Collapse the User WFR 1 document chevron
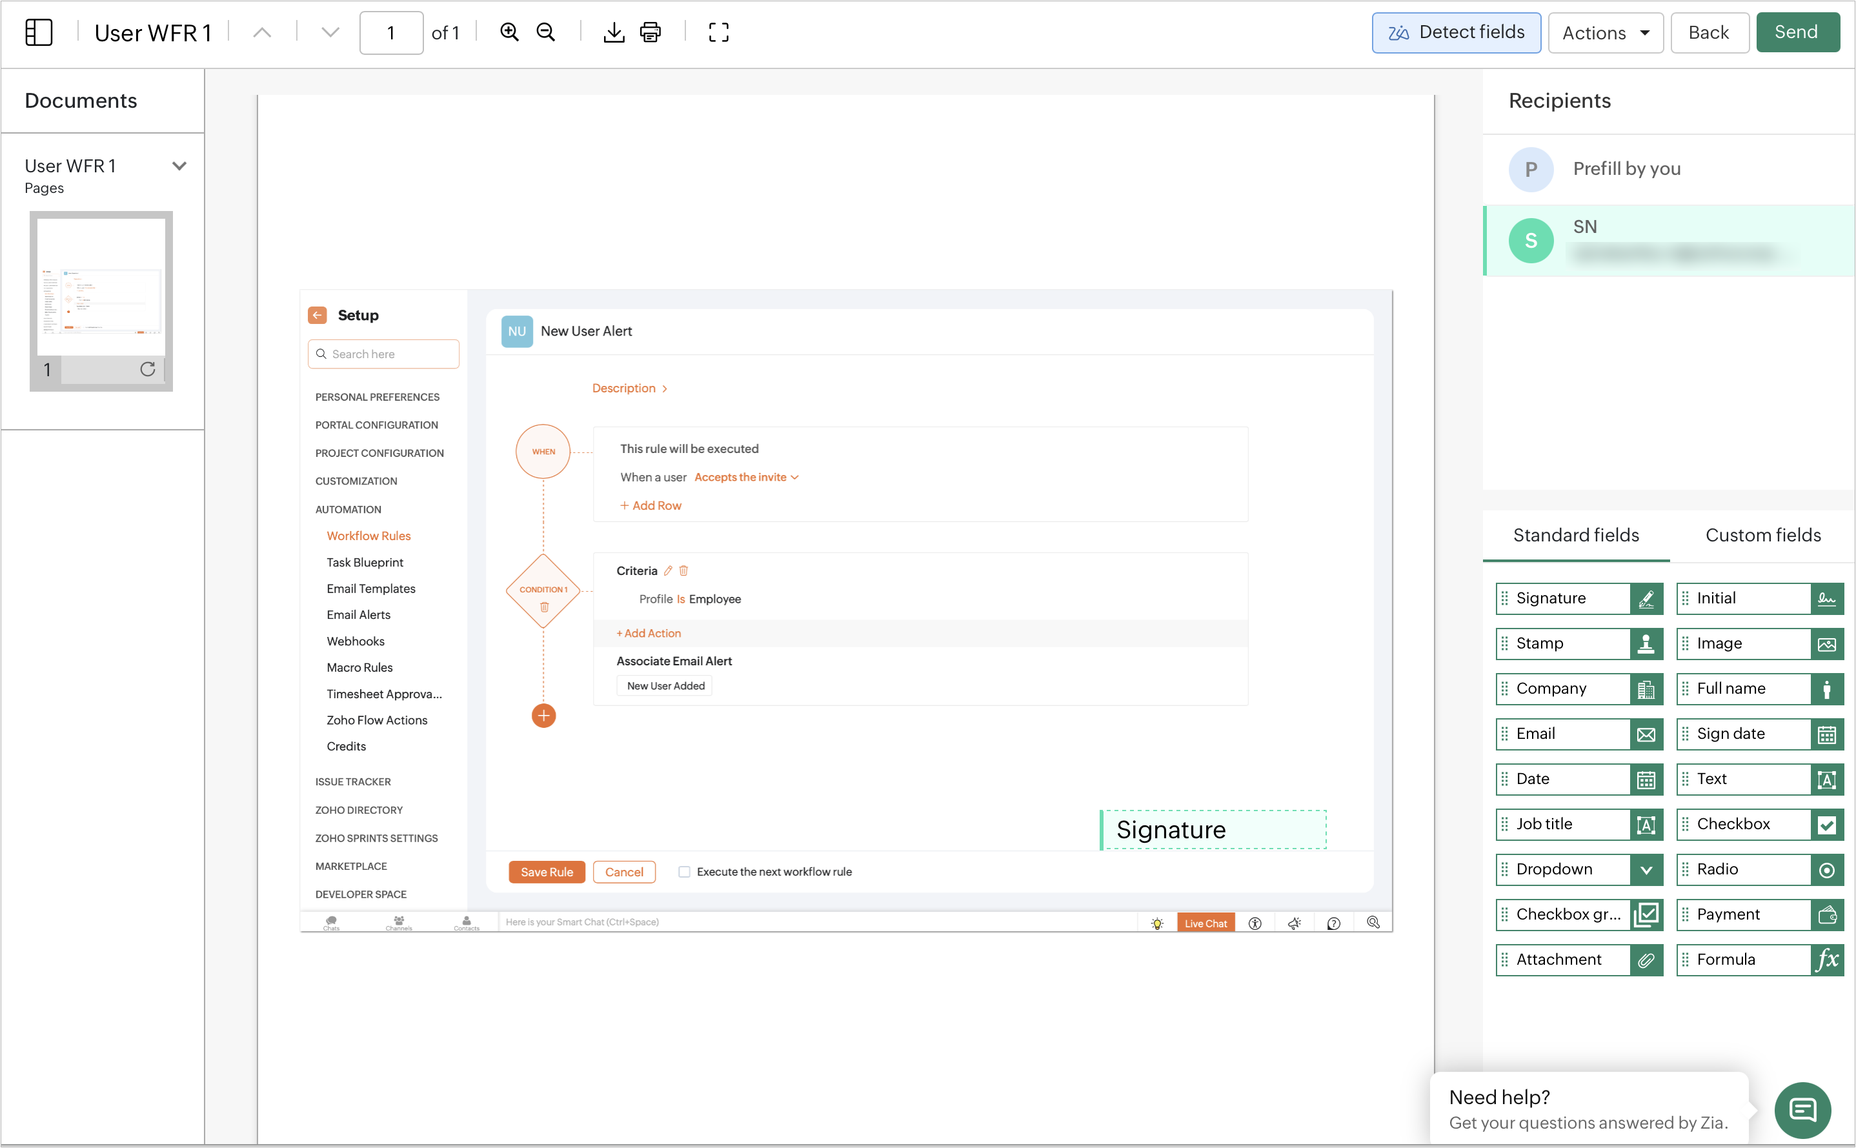This screenshot has height=1148, width=1856. [x=179, y=166]
